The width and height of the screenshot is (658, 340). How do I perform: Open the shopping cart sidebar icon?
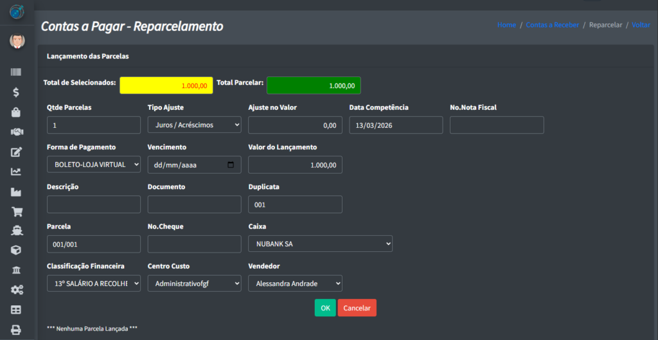point(16,211)
